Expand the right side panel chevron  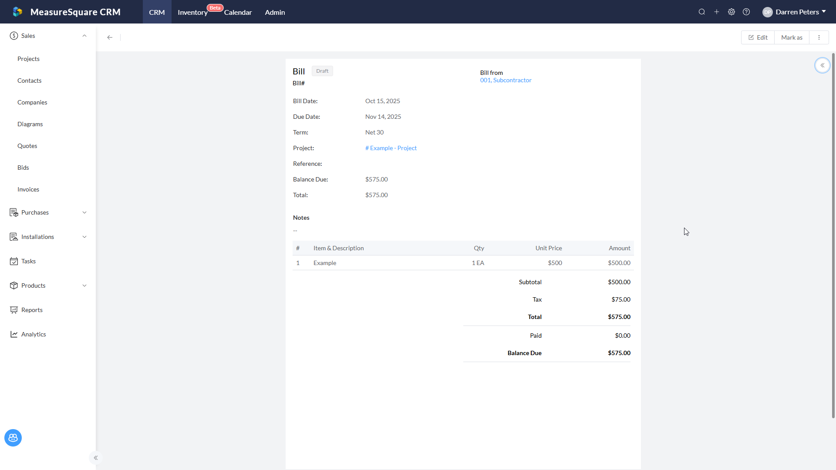823,65
